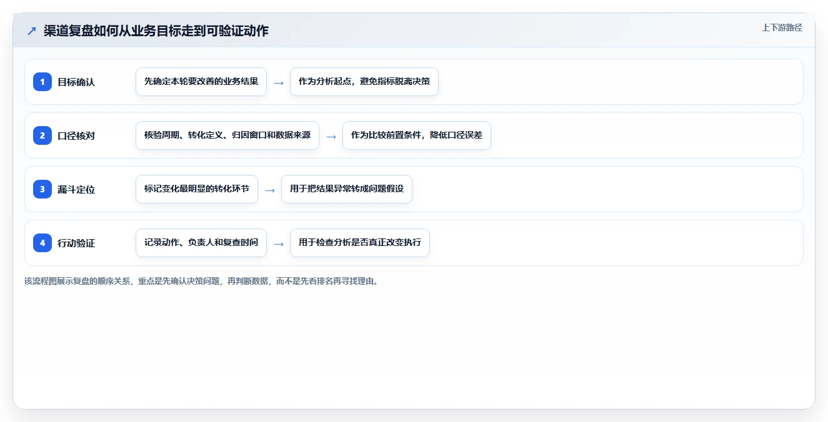Click the 上下游路径 label in the header
The width and height of the screenshot is (828, 422).
coord(782,28)
